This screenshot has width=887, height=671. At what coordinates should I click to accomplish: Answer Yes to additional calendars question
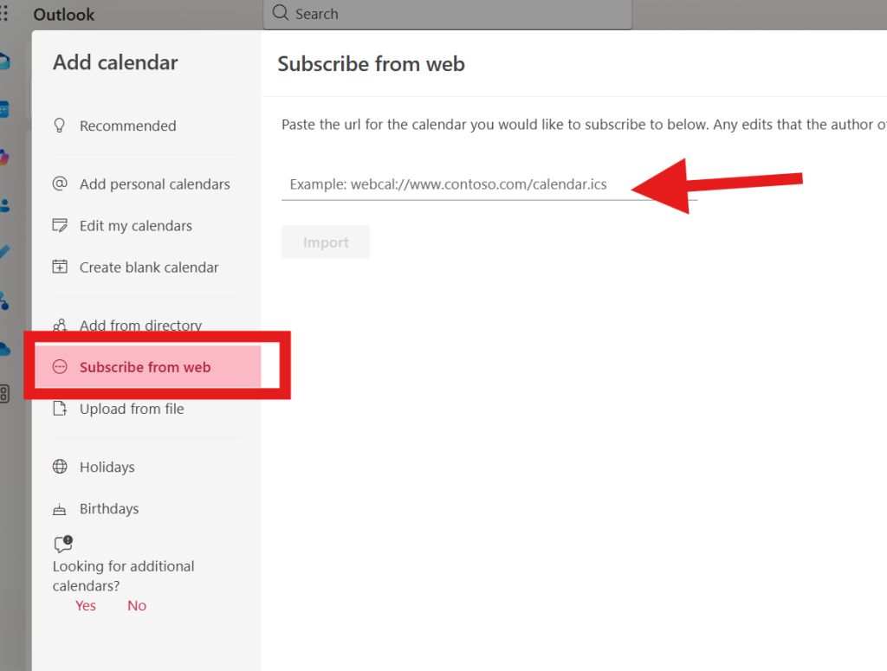(86, 605)
